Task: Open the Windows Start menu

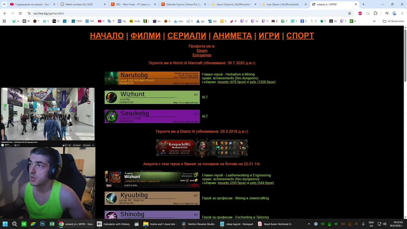Action: (5, 224)
